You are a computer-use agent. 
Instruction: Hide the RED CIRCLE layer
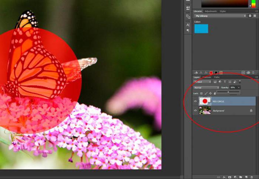tap(195, 101)
